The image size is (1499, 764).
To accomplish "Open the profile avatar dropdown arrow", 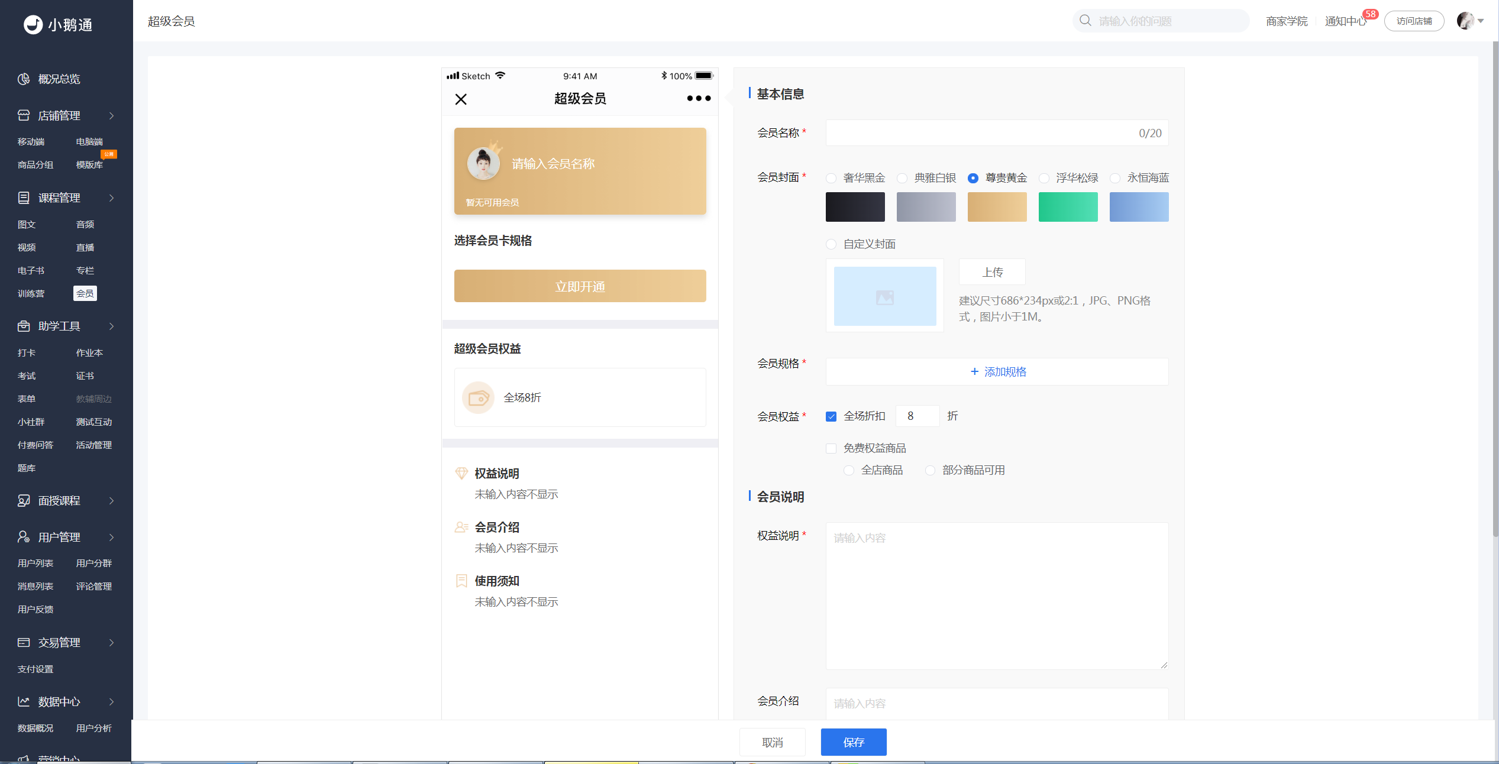I will point(1481,21).
